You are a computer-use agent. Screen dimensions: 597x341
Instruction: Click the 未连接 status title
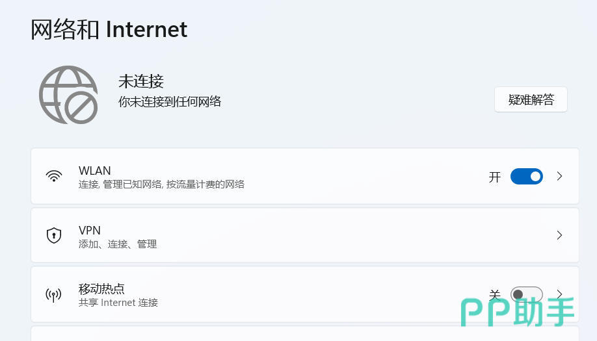click(x=141, y=81)
